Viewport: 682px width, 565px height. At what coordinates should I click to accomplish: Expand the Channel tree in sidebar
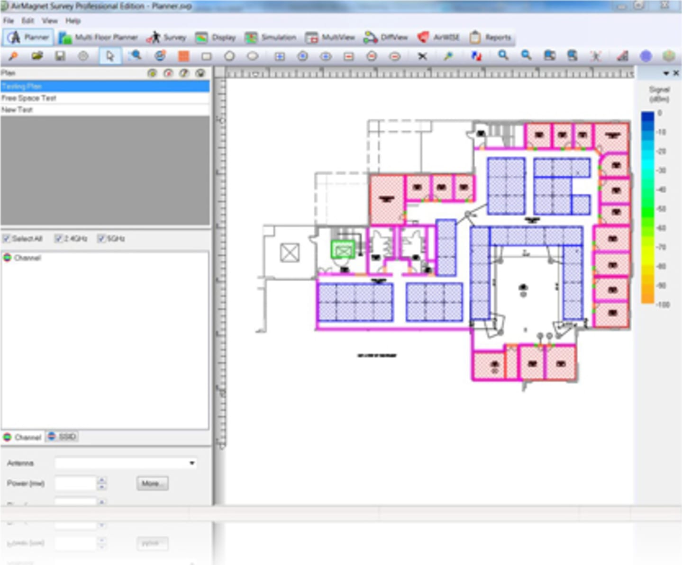click(7, 257)
